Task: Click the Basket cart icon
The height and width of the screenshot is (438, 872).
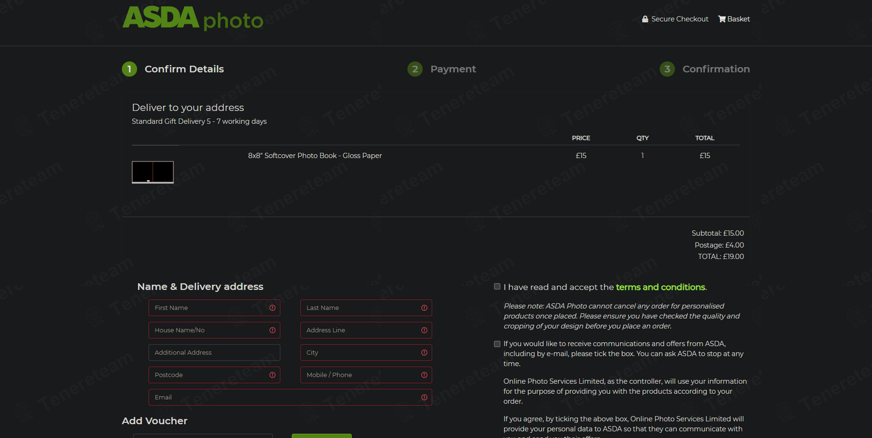Action: pyautogui.click(x=722, y=19)
